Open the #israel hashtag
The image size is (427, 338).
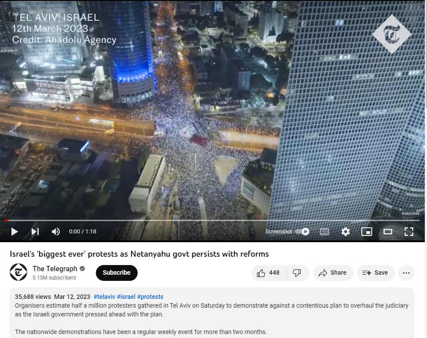pyautogui.click(x=126, y=297)
